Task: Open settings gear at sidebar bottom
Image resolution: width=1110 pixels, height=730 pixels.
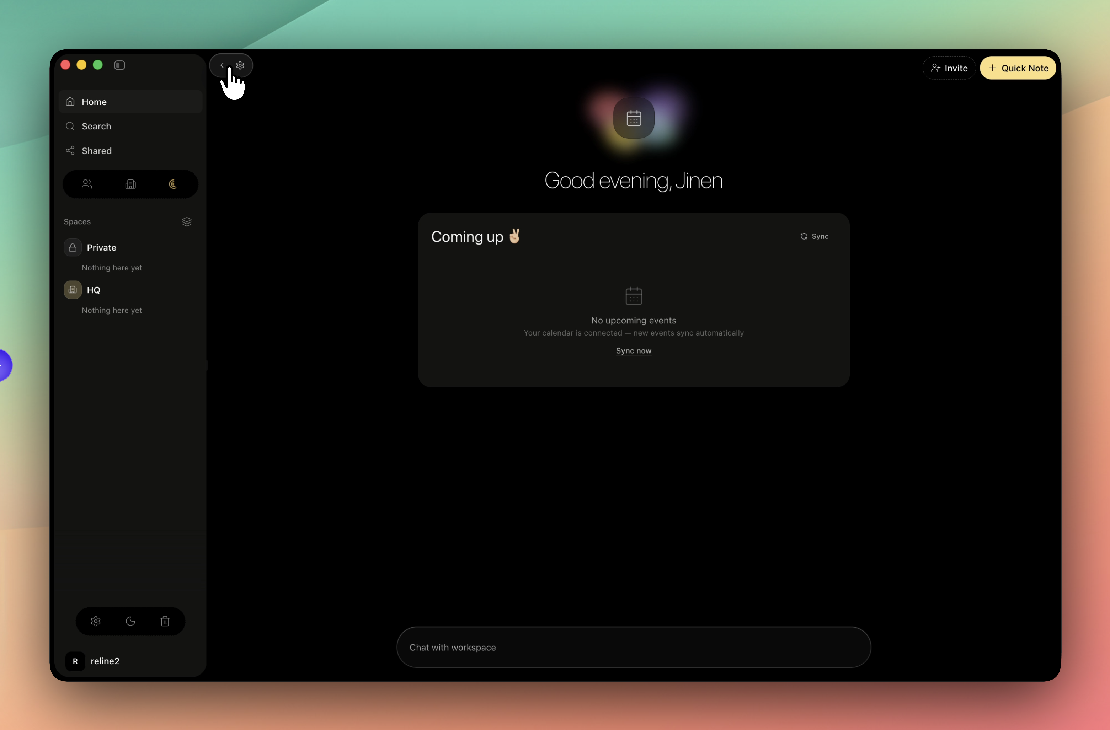Action: point(96,621)
